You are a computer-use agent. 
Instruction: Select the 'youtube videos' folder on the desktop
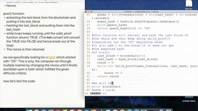coord(189,99)
